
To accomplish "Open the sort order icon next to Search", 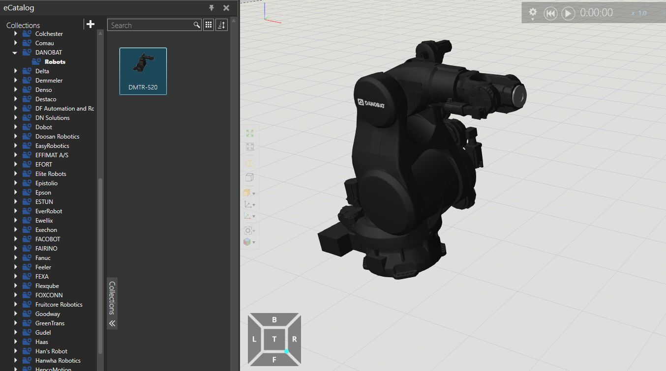I will [x=221, y=25].
